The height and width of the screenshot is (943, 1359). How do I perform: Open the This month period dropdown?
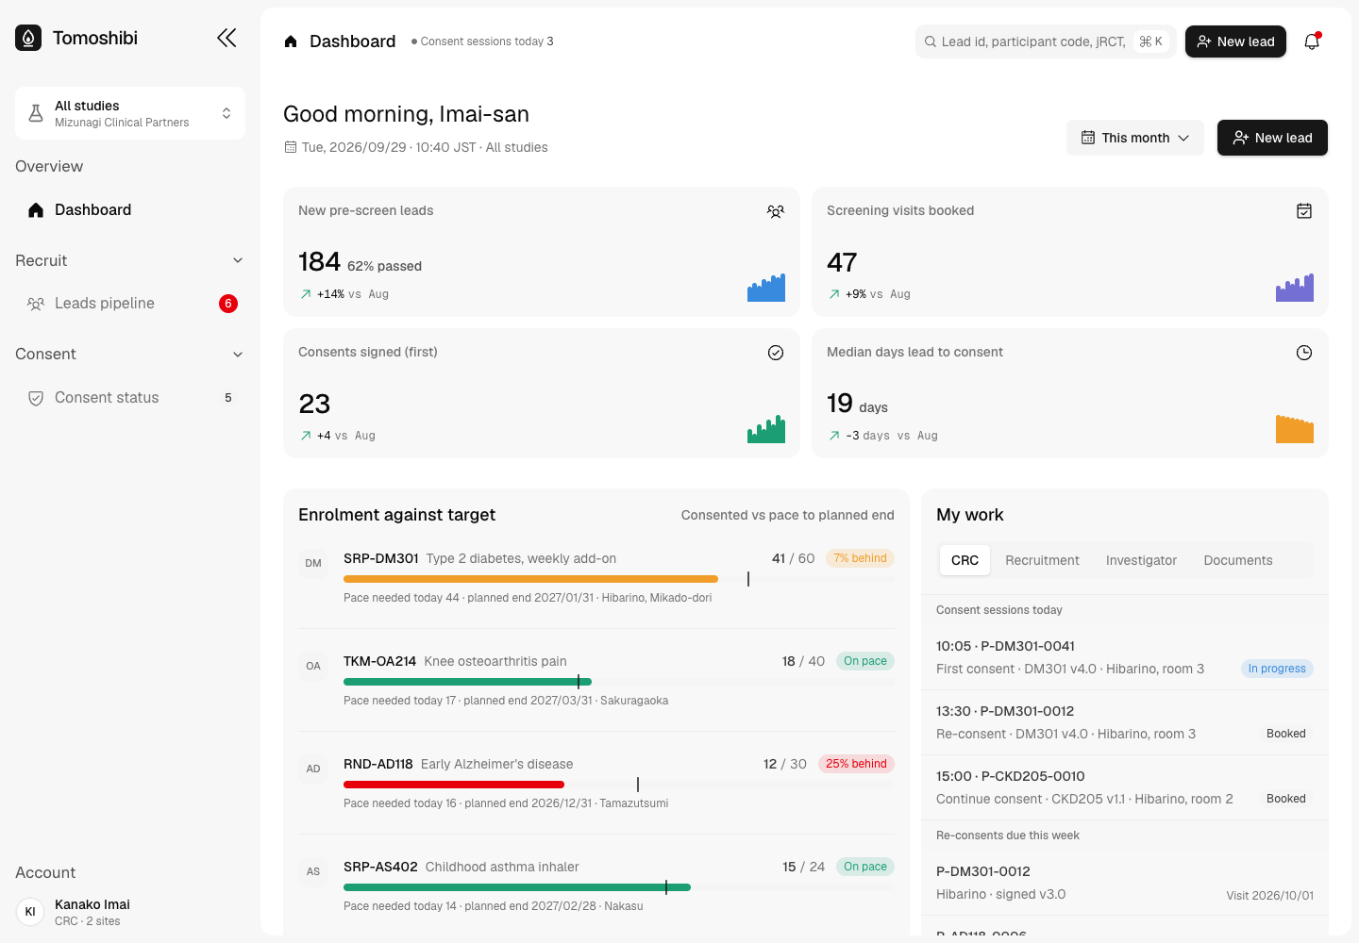point(1135,138)
